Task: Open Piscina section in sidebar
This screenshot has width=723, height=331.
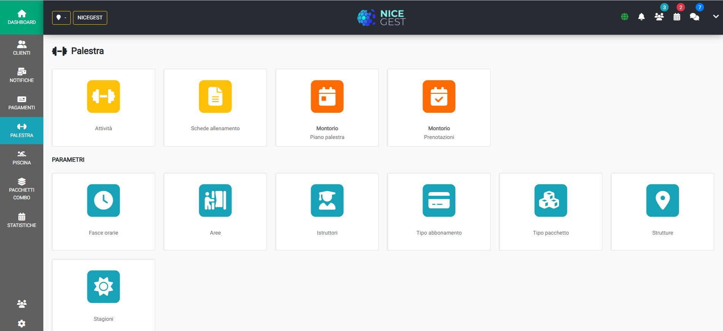Action: pos(22,158)
